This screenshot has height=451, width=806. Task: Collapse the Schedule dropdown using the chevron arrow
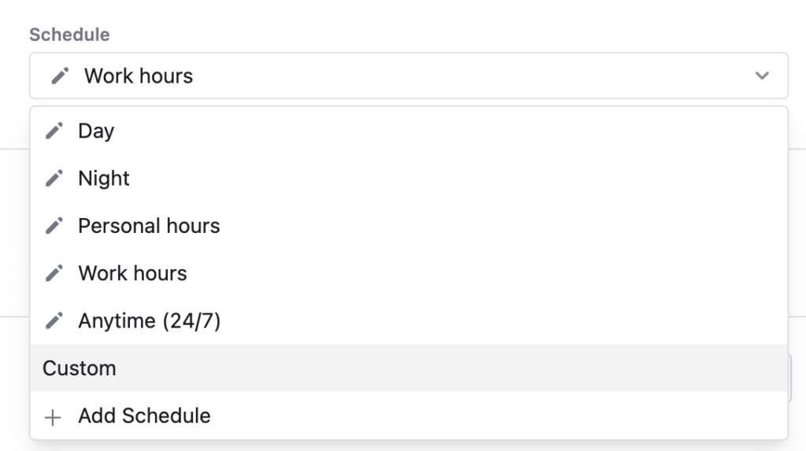(x=761, y=76)
